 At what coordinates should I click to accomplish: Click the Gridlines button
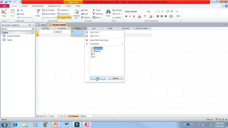171,16
